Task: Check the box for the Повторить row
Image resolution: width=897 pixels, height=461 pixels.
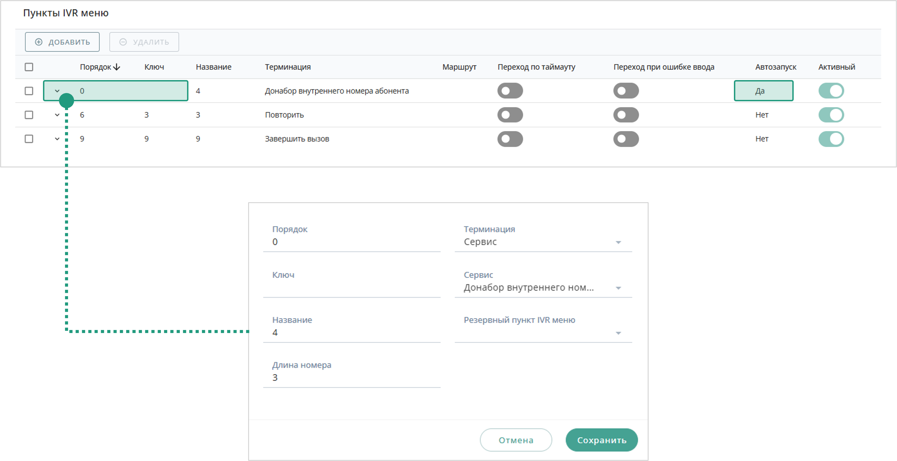Action: pos(29,115)
